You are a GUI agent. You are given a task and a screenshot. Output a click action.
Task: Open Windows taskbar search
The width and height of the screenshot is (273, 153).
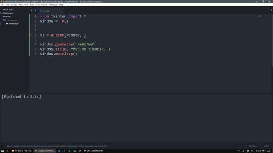[x=8, y=151]
